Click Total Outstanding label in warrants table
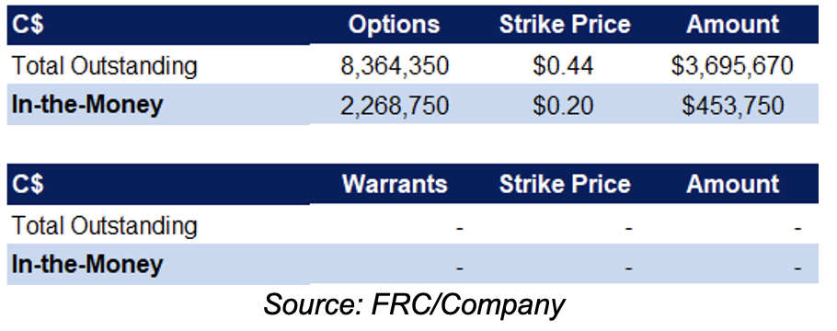837x331 pixels. click(x=105, y=225)
